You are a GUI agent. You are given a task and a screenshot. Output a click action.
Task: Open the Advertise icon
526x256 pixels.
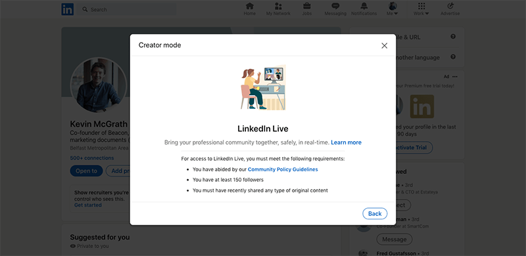(x=450, y=6)
